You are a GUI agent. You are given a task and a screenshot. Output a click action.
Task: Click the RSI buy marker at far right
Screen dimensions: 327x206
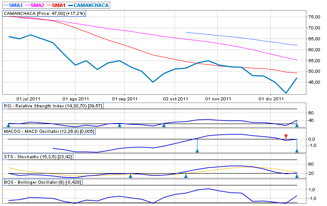pos(297,125)
